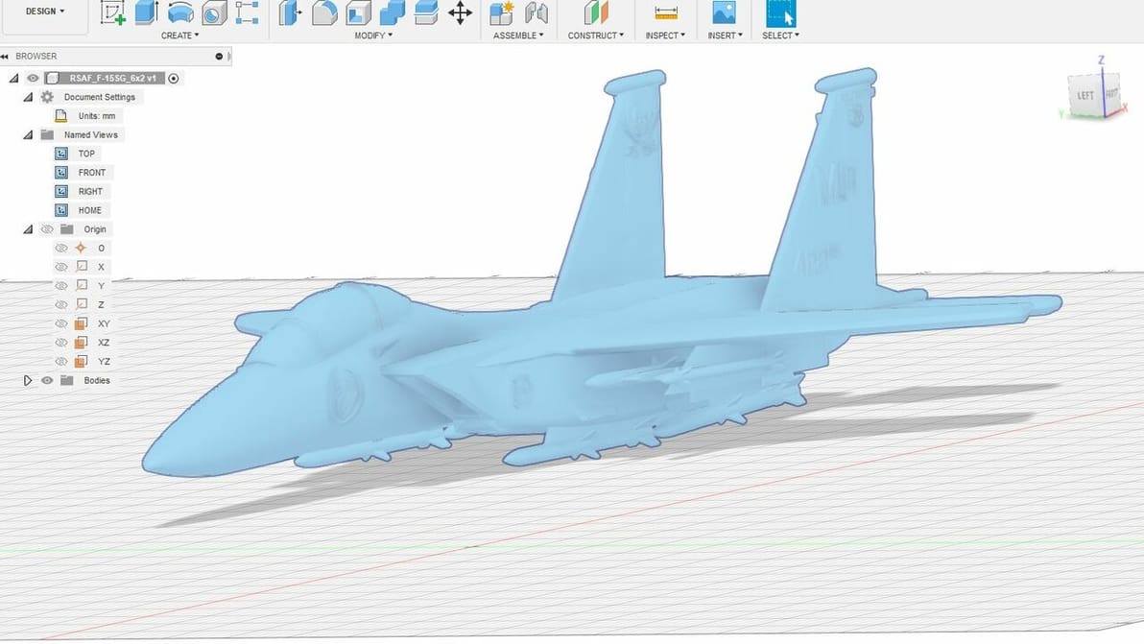Image resolution: width=1144 pixels, height=644 pixels.
Task: Select the Move/Copy arrows icon
Action: tap(460, 12)
